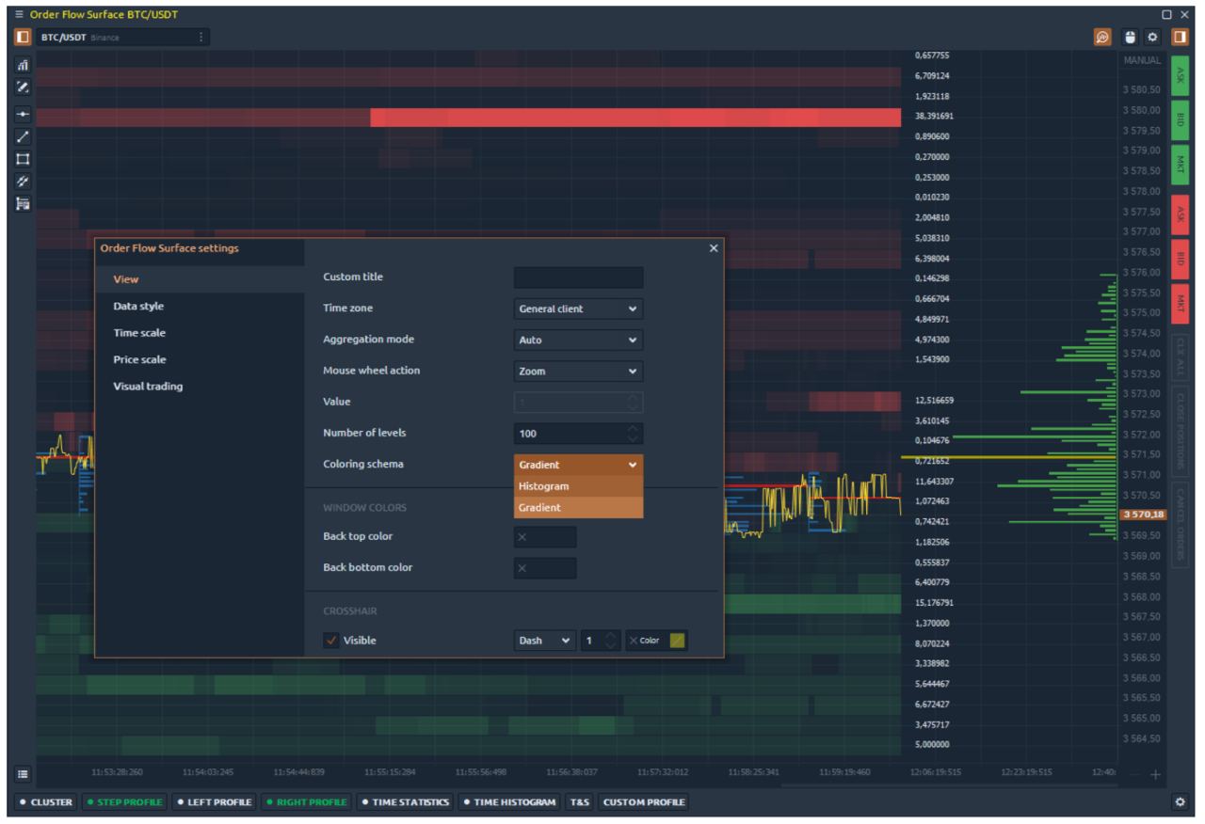Click the red ASK button
The width and height of the screenshot is (1205, 824).
[x=1180, y=217]
